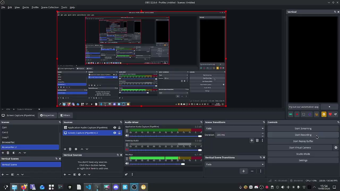The height and width of the screenshot is (191, 340).
Task: Add a vertical scene transition with the plus icon
Action: 244,171
